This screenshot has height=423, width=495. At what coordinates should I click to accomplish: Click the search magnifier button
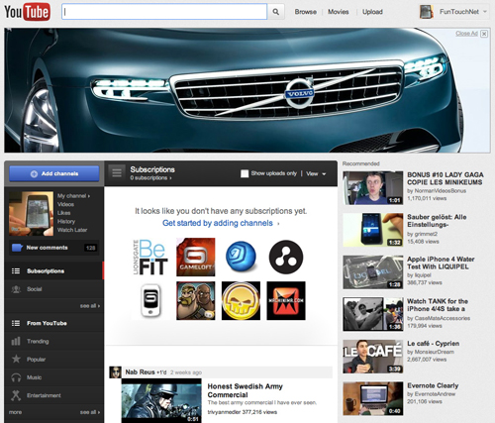(x=275, y=12)
